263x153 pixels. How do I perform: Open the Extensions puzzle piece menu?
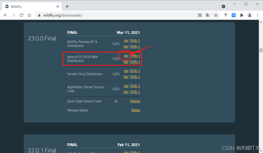pos(241,15)
